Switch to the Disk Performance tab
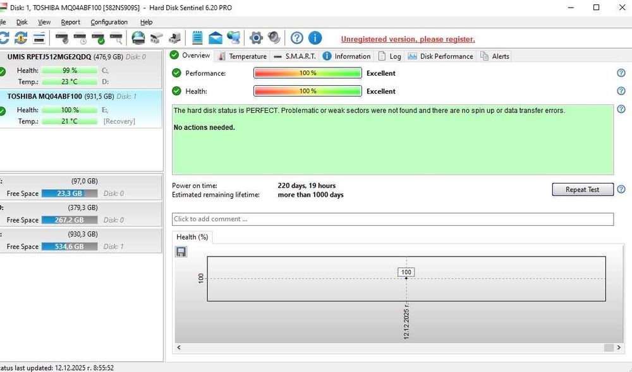The height and width of the screenshot is (372, 632). point(440,56)
